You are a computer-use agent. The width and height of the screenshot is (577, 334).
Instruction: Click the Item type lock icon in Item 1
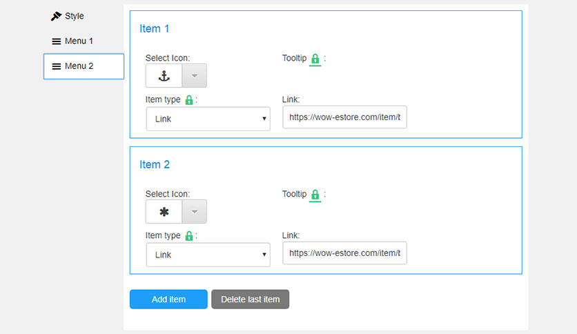[189, 99]
